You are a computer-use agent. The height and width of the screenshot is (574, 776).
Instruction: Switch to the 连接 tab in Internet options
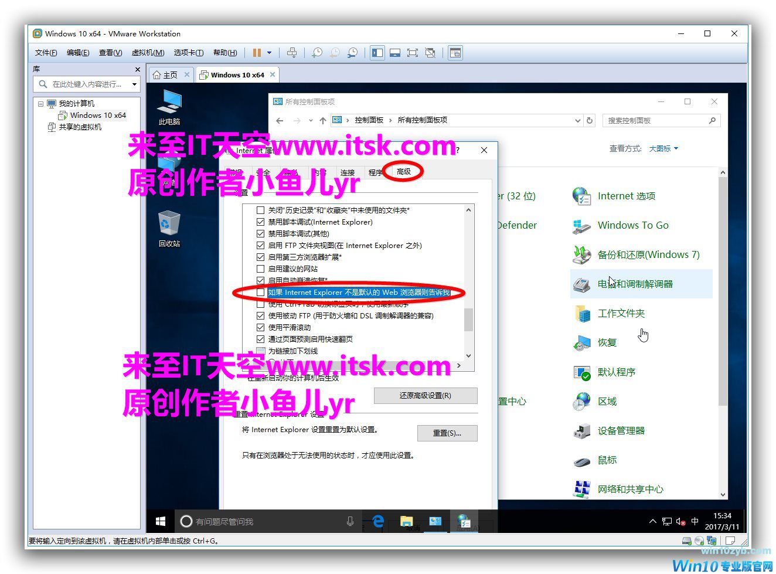click(348, 172)
